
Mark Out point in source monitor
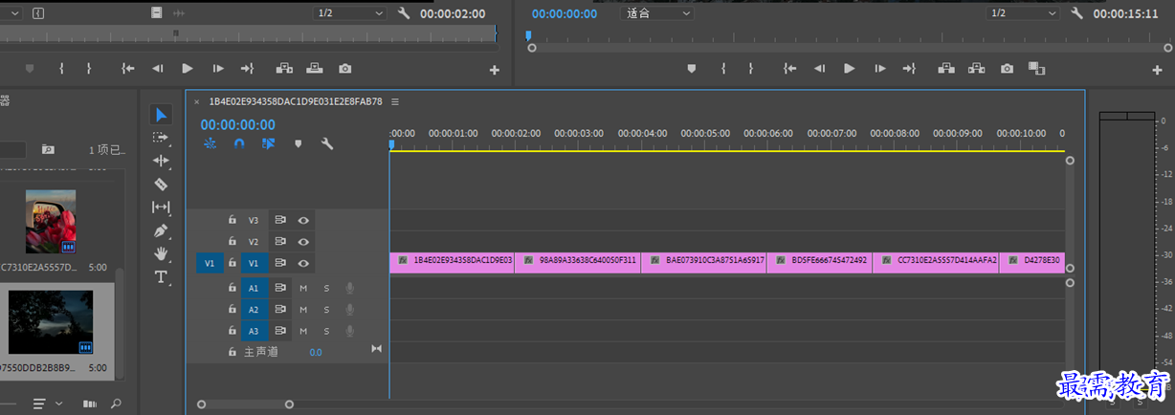click(x=89, y=68)
